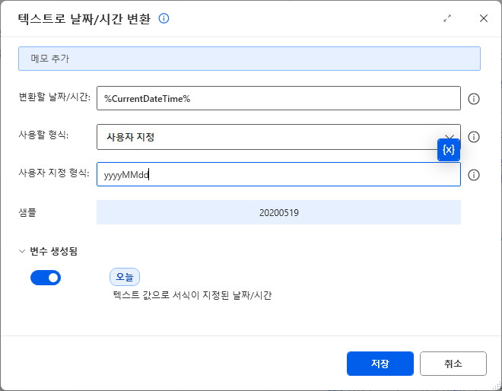The width and height of the screenshot is (502, 391).
Task: Toggle off the generated variable switch
Action: (46, 278)
